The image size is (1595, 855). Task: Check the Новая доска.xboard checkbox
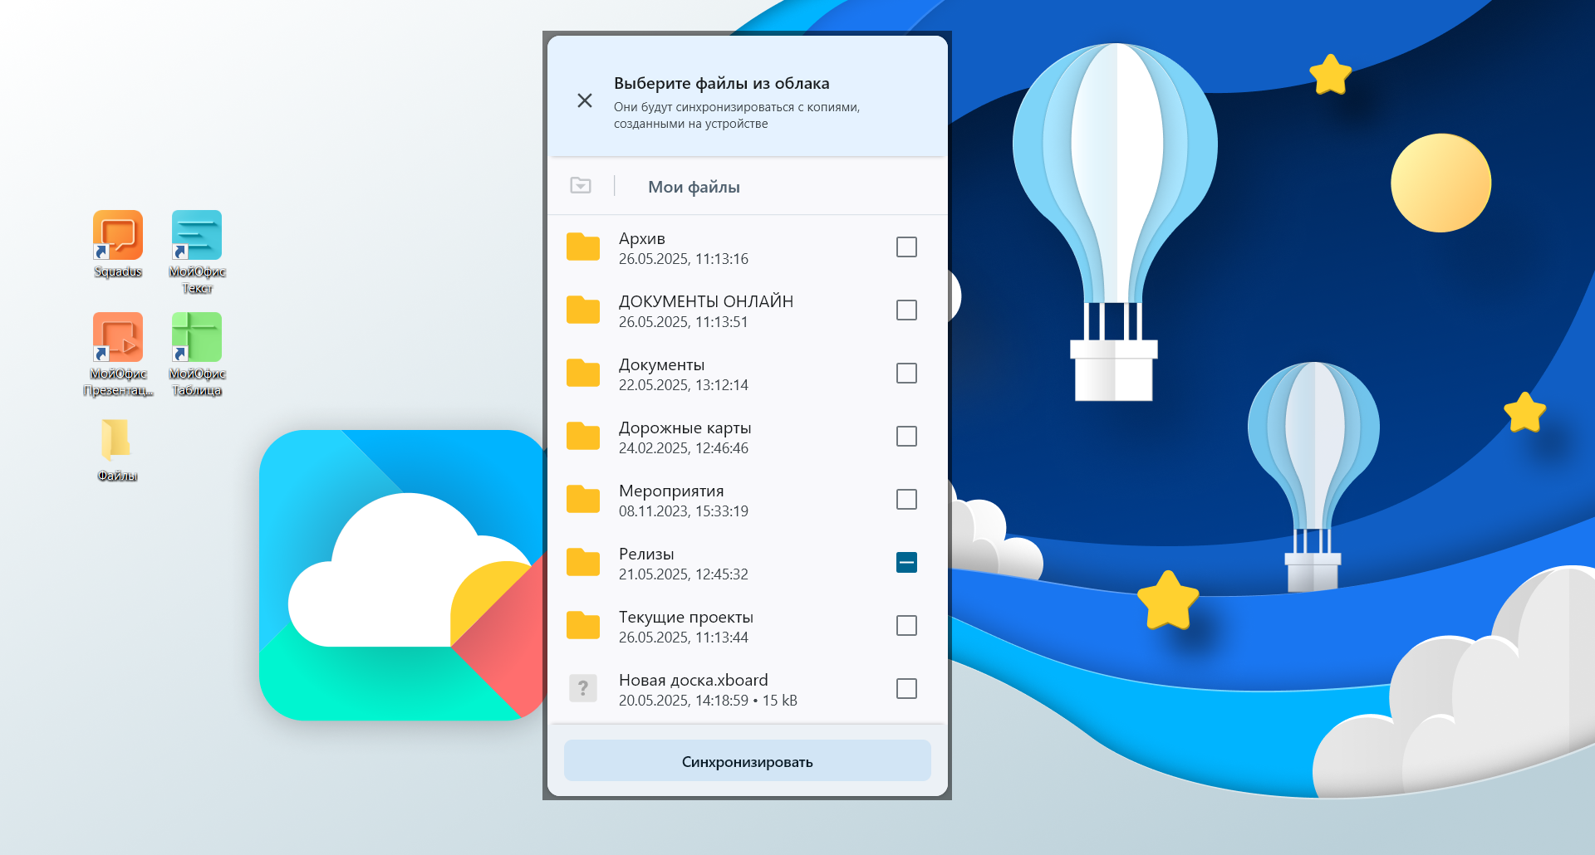pyautogui.click(x=906, y=689)
